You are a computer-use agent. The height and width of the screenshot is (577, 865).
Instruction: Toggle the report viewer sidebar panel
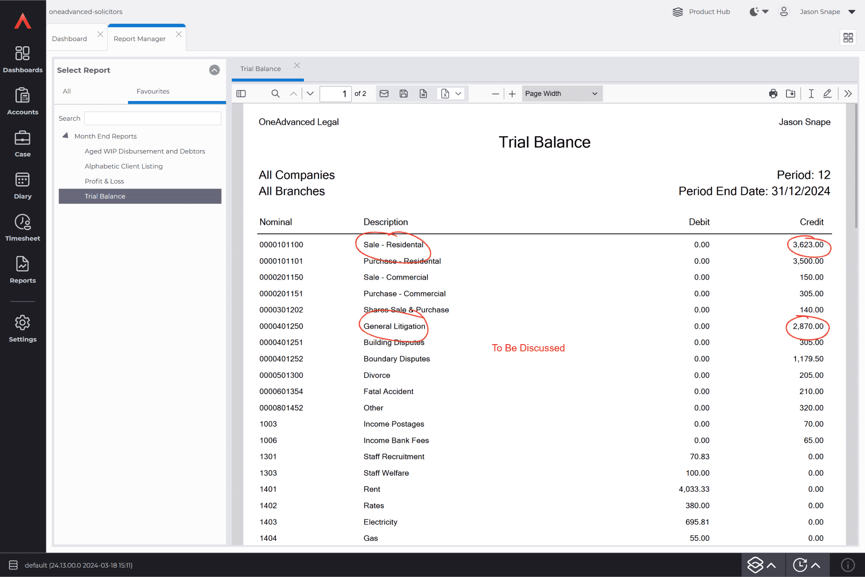coord(241,94)
